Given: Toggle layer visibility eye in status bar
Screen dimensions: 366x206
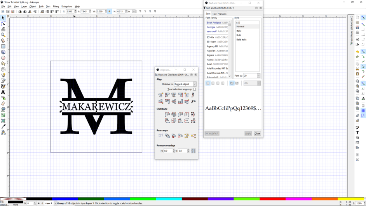Looking at the screenshot, I should [x=39, y=203].
